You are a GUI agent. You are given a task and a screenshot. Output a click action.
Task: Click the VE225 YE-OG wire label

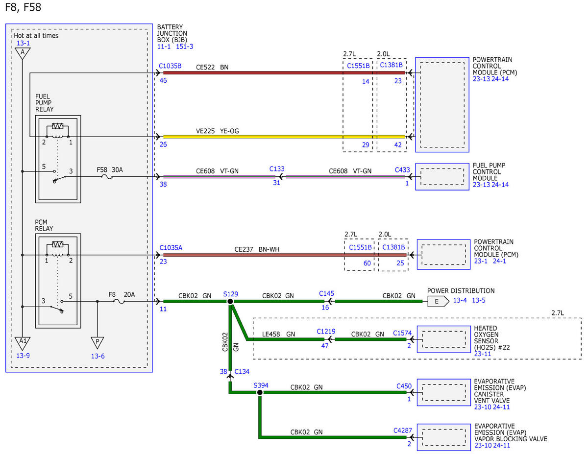pyautogui.click(x=218, y=131)
